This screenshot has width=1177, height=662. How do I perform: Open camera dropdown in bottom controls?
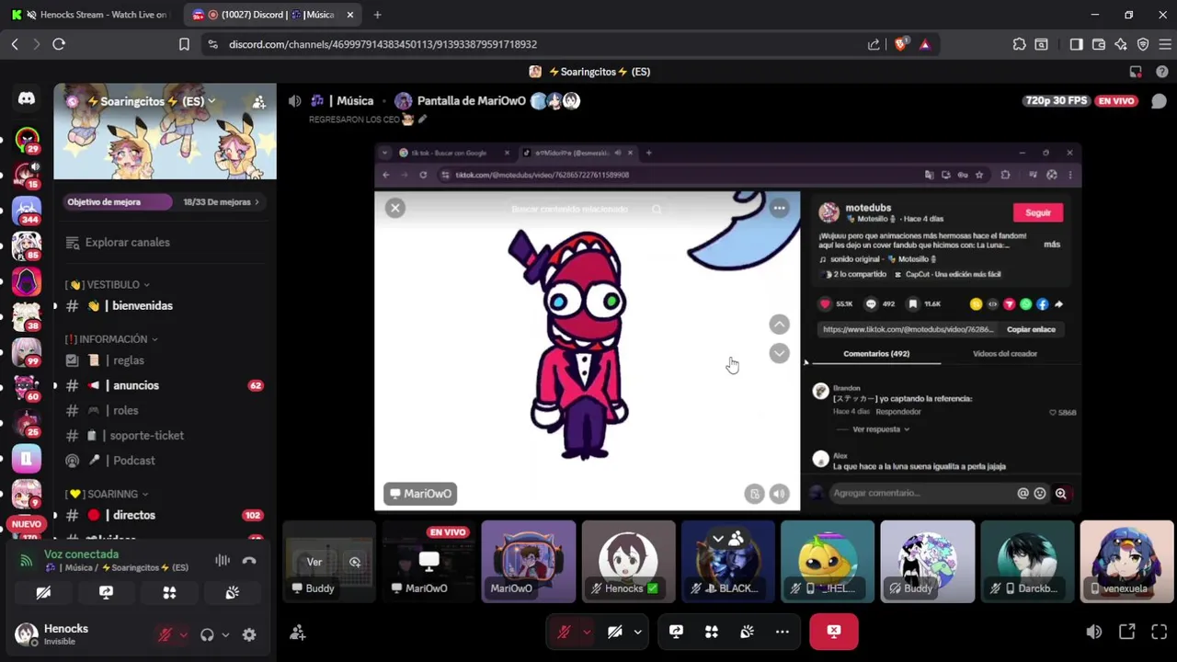coord(637,632)
